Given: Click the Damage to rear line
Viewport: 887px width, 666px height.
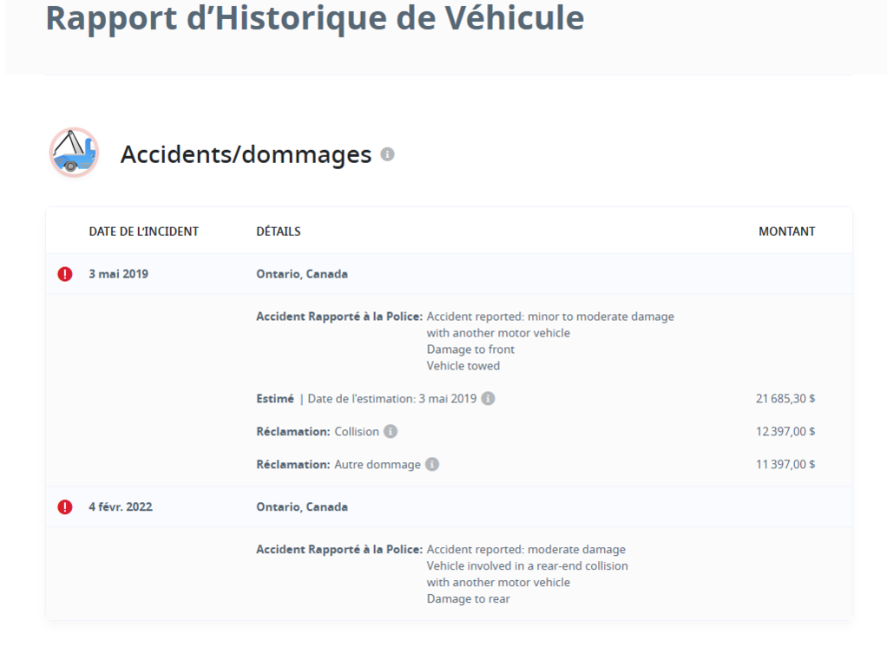Looking at the screenshot, I should click(x=469, y=598).
